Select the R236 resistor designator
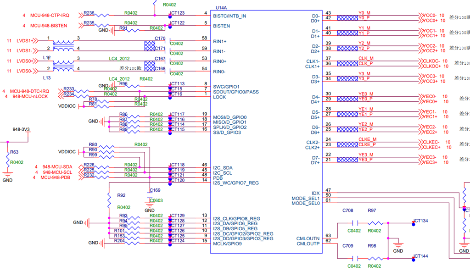Screen dimensions: 470x271 coord(89,13)
